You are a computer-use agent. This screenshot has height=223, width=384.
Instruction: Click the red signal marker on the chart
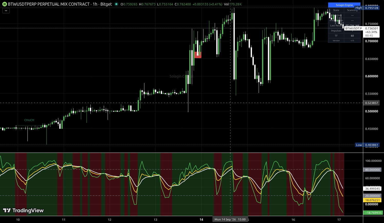198,55
